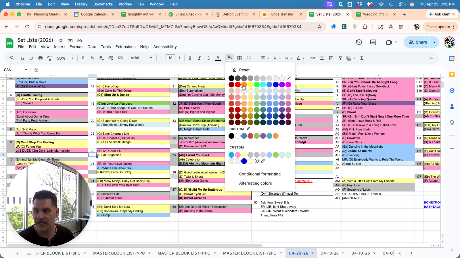Collapse the toolbar with the chevron
Image resolution: width=460 pixels, height=258 pixels.
point(431,58)
